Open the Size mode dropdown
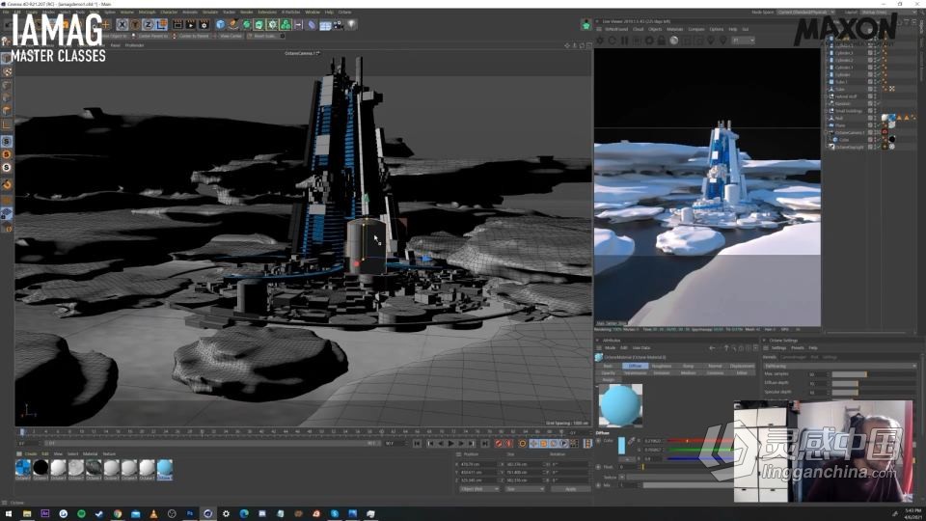This screenshot has height=521, width=926. coord(525,489)
